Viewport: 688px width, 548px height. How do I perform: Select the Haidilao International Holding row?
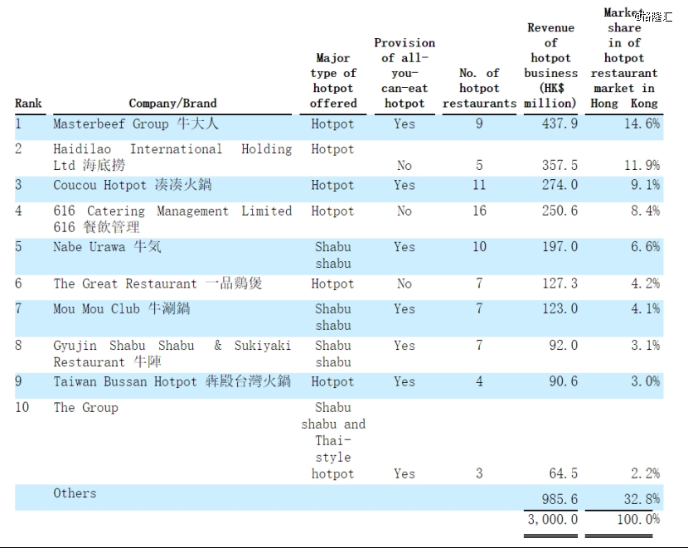coord(339,157)
